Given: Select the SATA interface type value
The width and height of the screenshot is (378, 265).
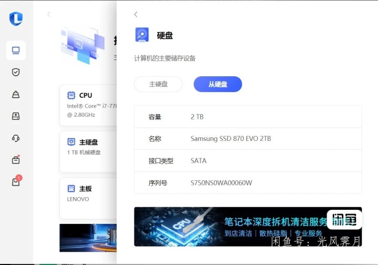Looking at the screenshot, I should pos(198,161).
